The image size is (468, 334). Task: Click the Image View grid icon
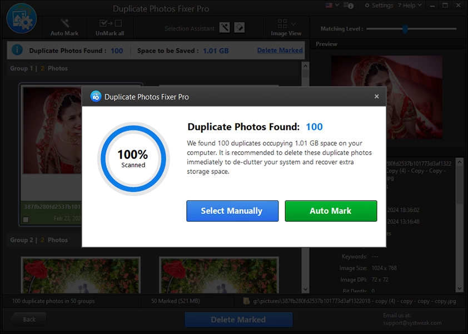(x=282, y=23)
